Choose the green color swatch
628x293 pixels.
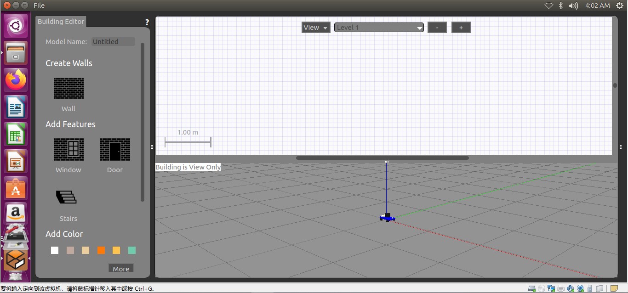tap(132, 250)
